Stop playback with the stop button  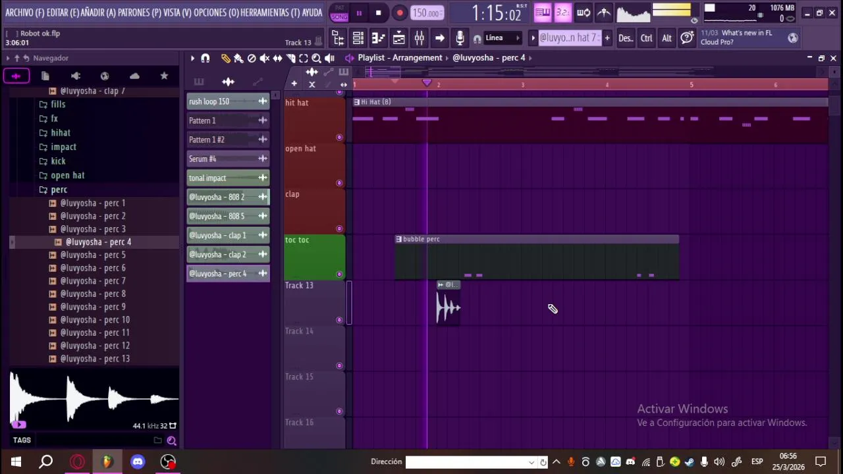[378, 13]
